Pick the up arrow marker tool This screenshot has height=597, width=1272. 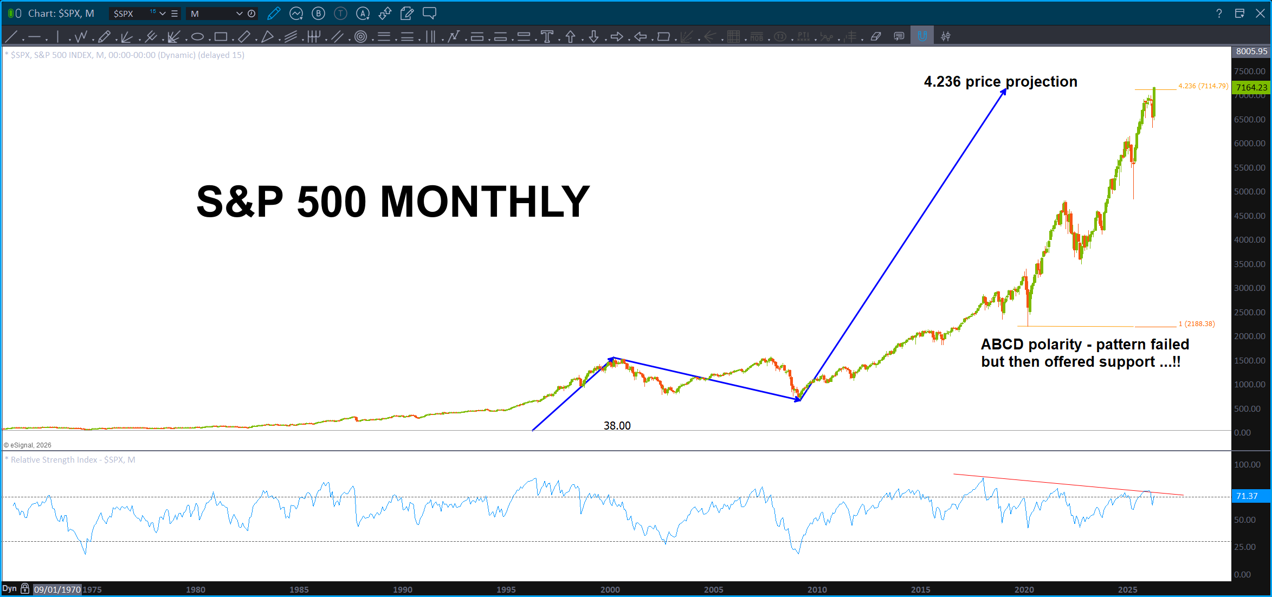click(570, 37)
